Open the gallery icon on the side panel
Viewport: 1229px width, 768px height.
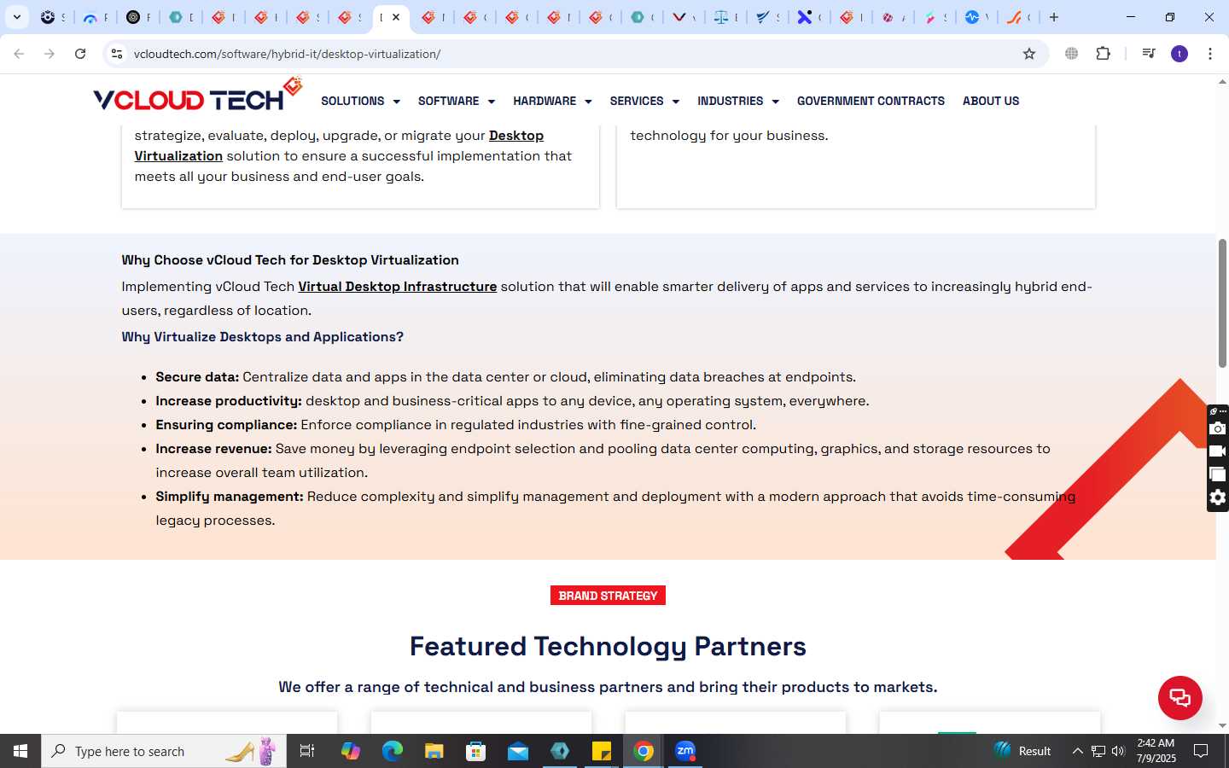tap(1218, 474)
